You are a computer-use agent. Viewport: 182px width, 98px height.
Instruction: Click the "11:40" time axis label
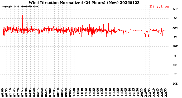tap(82, 93)
